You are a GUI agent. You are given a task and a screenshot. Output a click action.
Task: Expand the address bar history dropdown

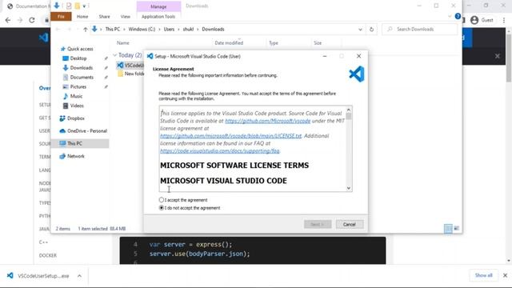pos(360,30)
